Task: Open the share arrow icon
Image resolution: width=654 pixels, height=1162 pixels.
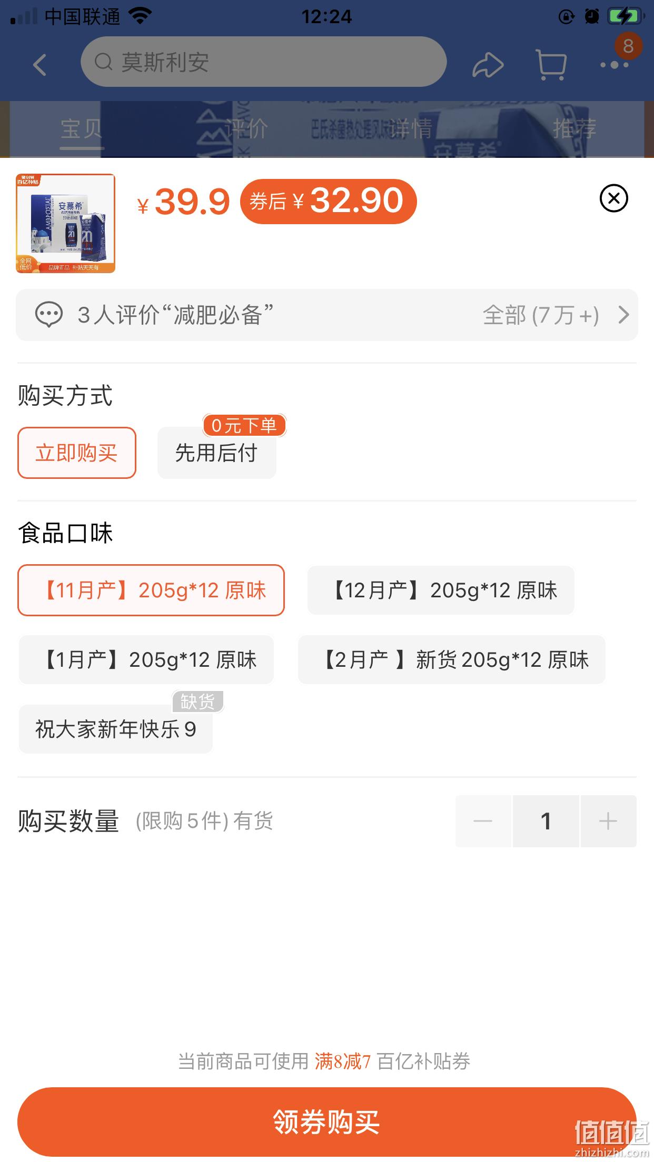Action: (x=488, y=65)
